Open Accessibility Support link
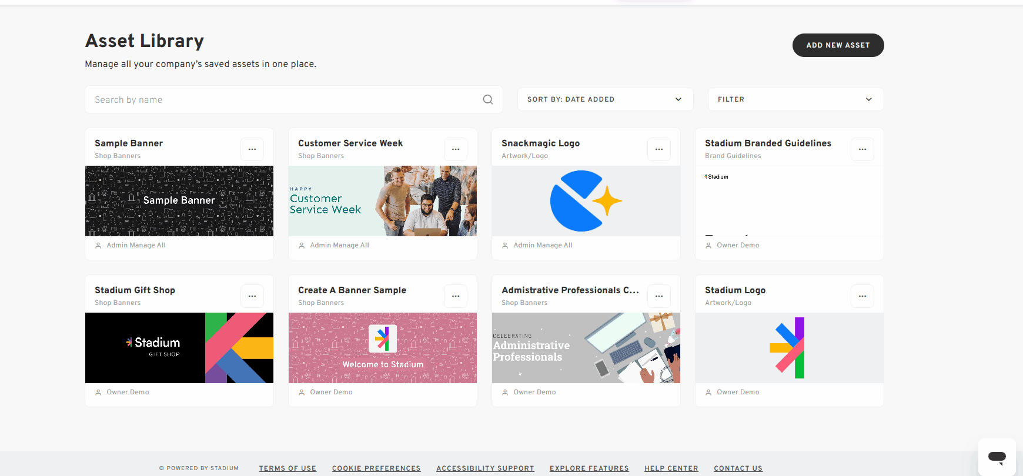Viewport: 1023px width, 476px height. [485, 468]
